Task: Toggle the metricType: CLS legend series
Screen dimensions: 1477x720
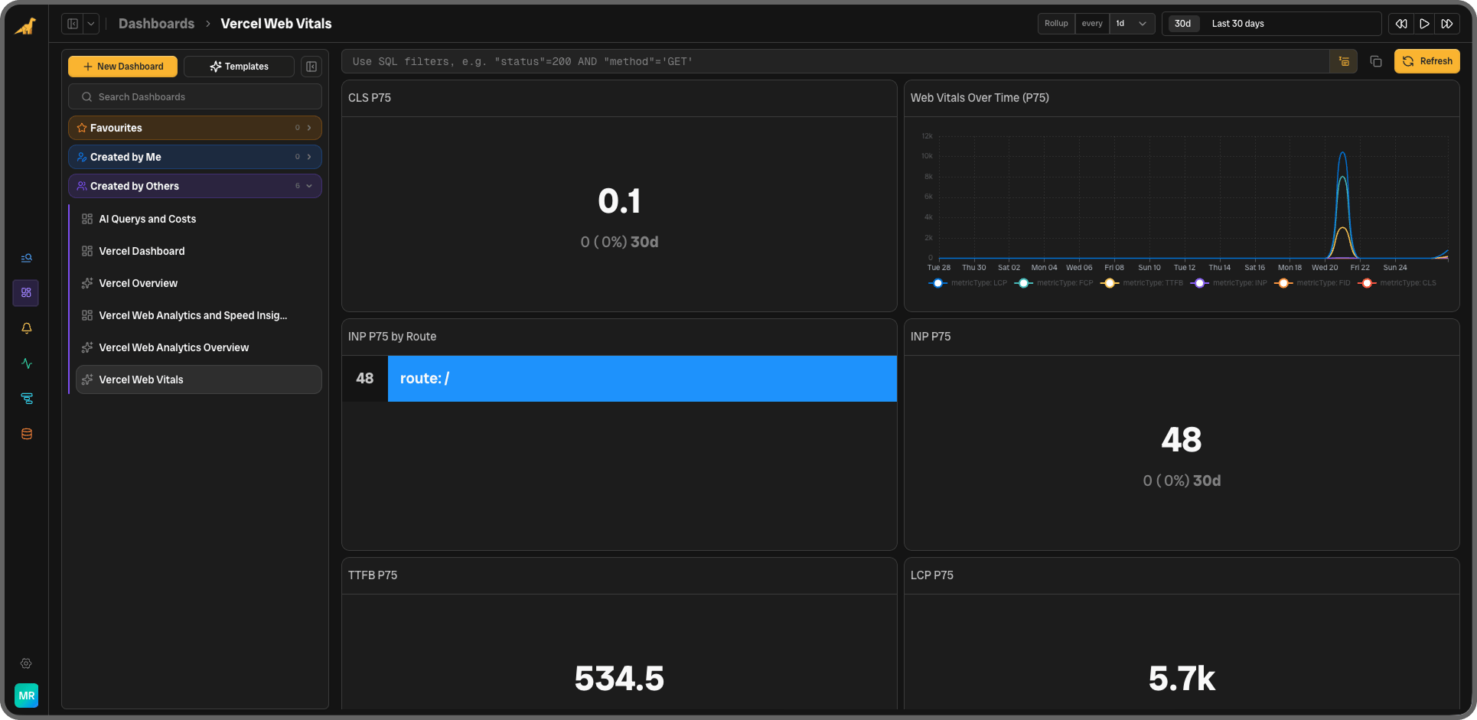Action: pos(1397,283)
